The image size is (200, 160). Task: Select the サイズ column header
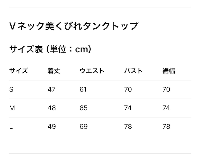(19, 71)
